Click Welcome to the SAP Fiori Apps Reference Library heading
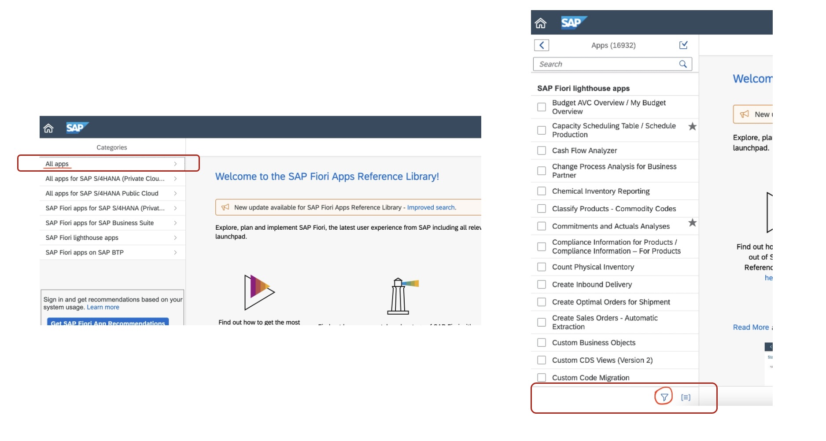Viewport: 826px width, 441px height. [327, 176]
